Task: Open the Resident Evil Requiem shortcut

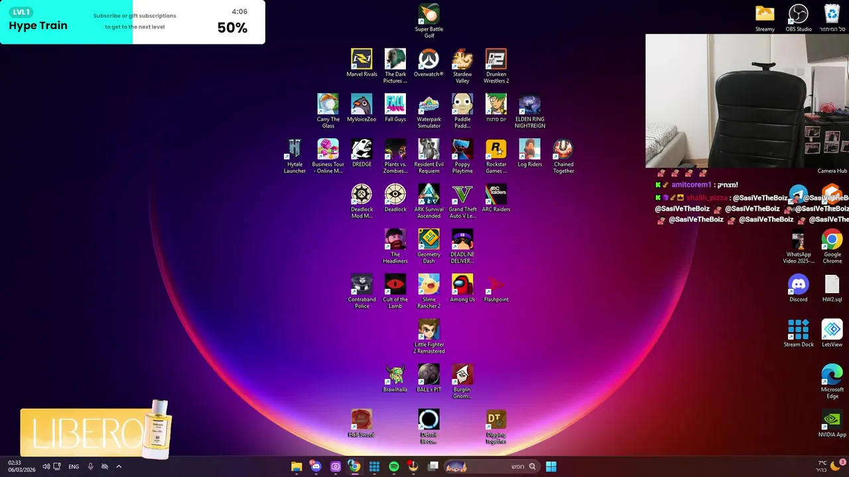Action: click(428, 156)
